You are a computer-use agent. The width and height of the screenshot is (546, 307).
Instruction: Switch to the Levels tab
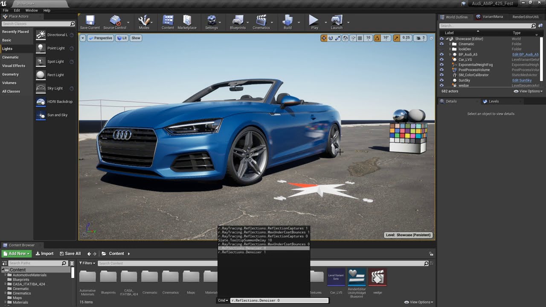tap(494, 101)
